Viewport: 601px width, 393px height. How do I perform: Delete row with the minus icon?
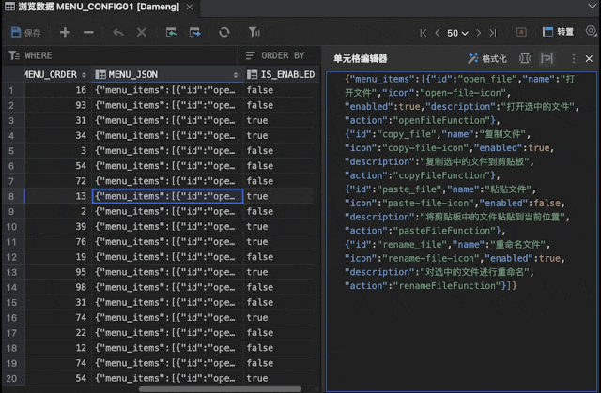[88, 33]
